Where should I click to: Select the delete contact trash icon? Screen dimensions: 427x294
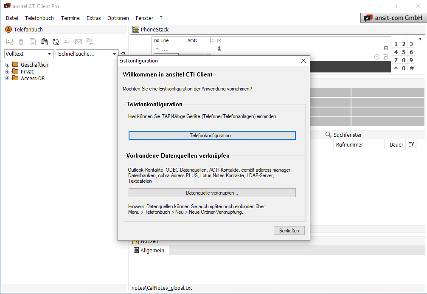pyautogui.click(x=21, y=42)
